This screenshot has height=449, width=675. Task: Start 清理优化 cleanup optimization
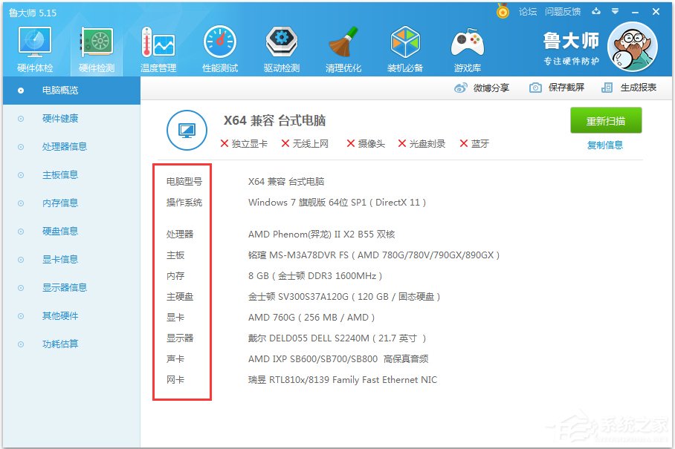pos(343,46)
